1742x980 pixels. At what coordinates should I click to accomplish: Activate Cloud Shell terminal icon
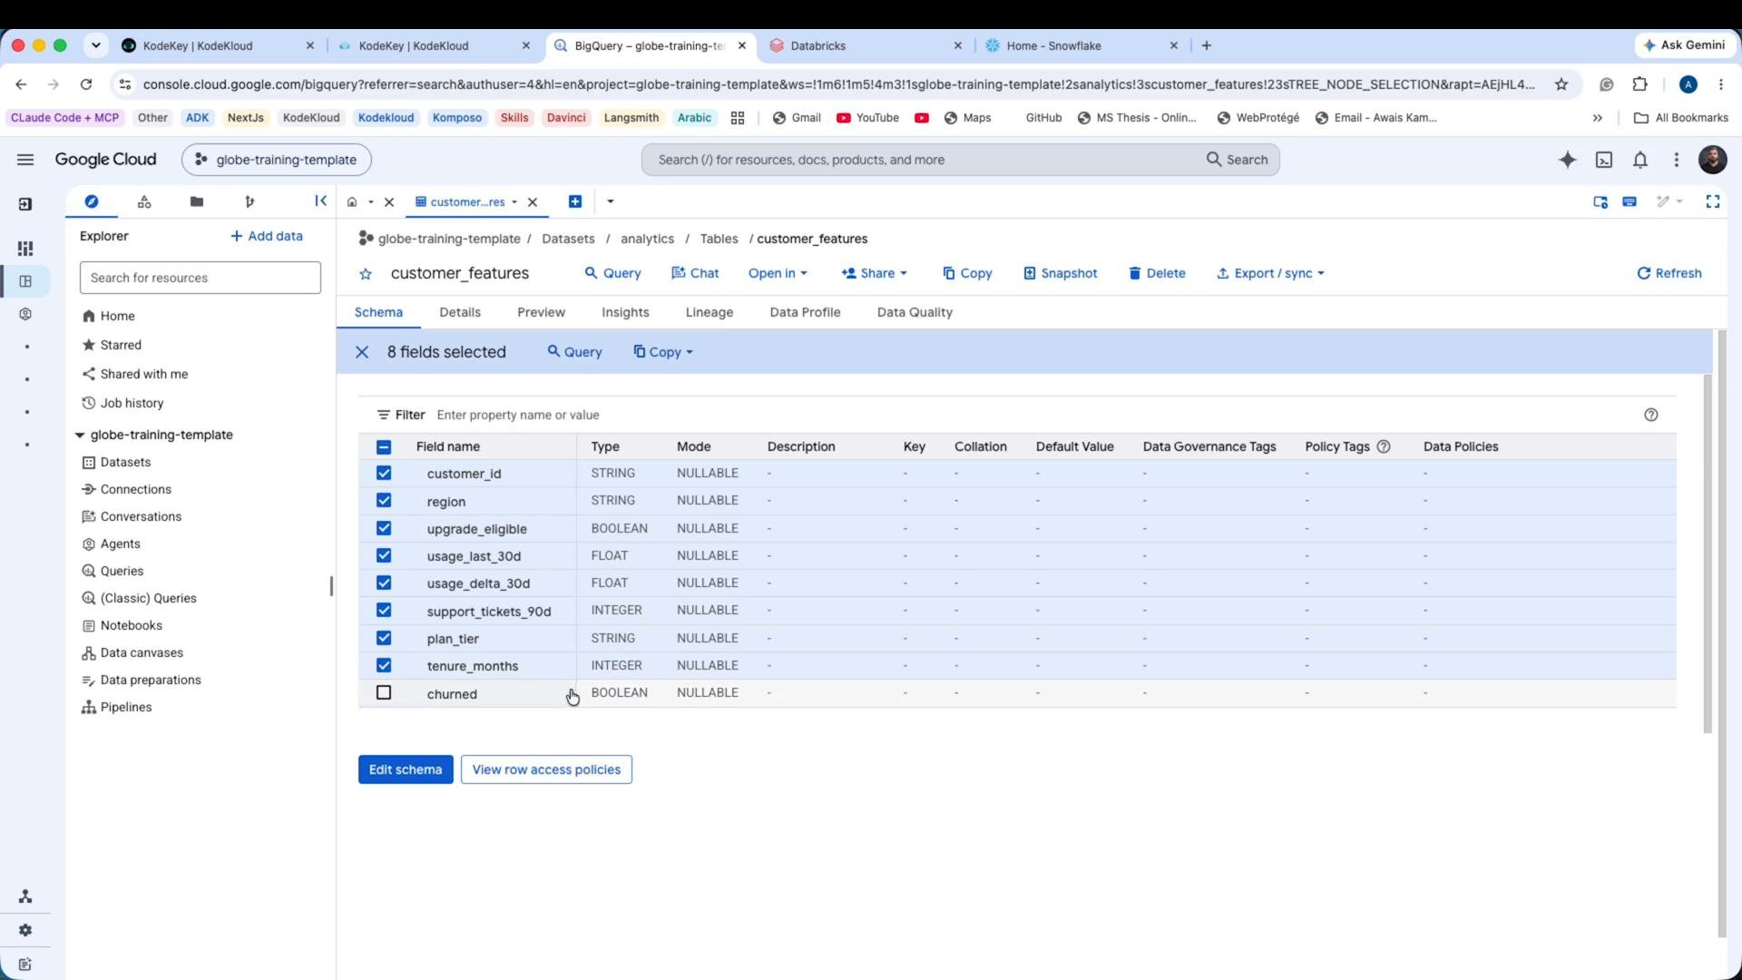1604,160
